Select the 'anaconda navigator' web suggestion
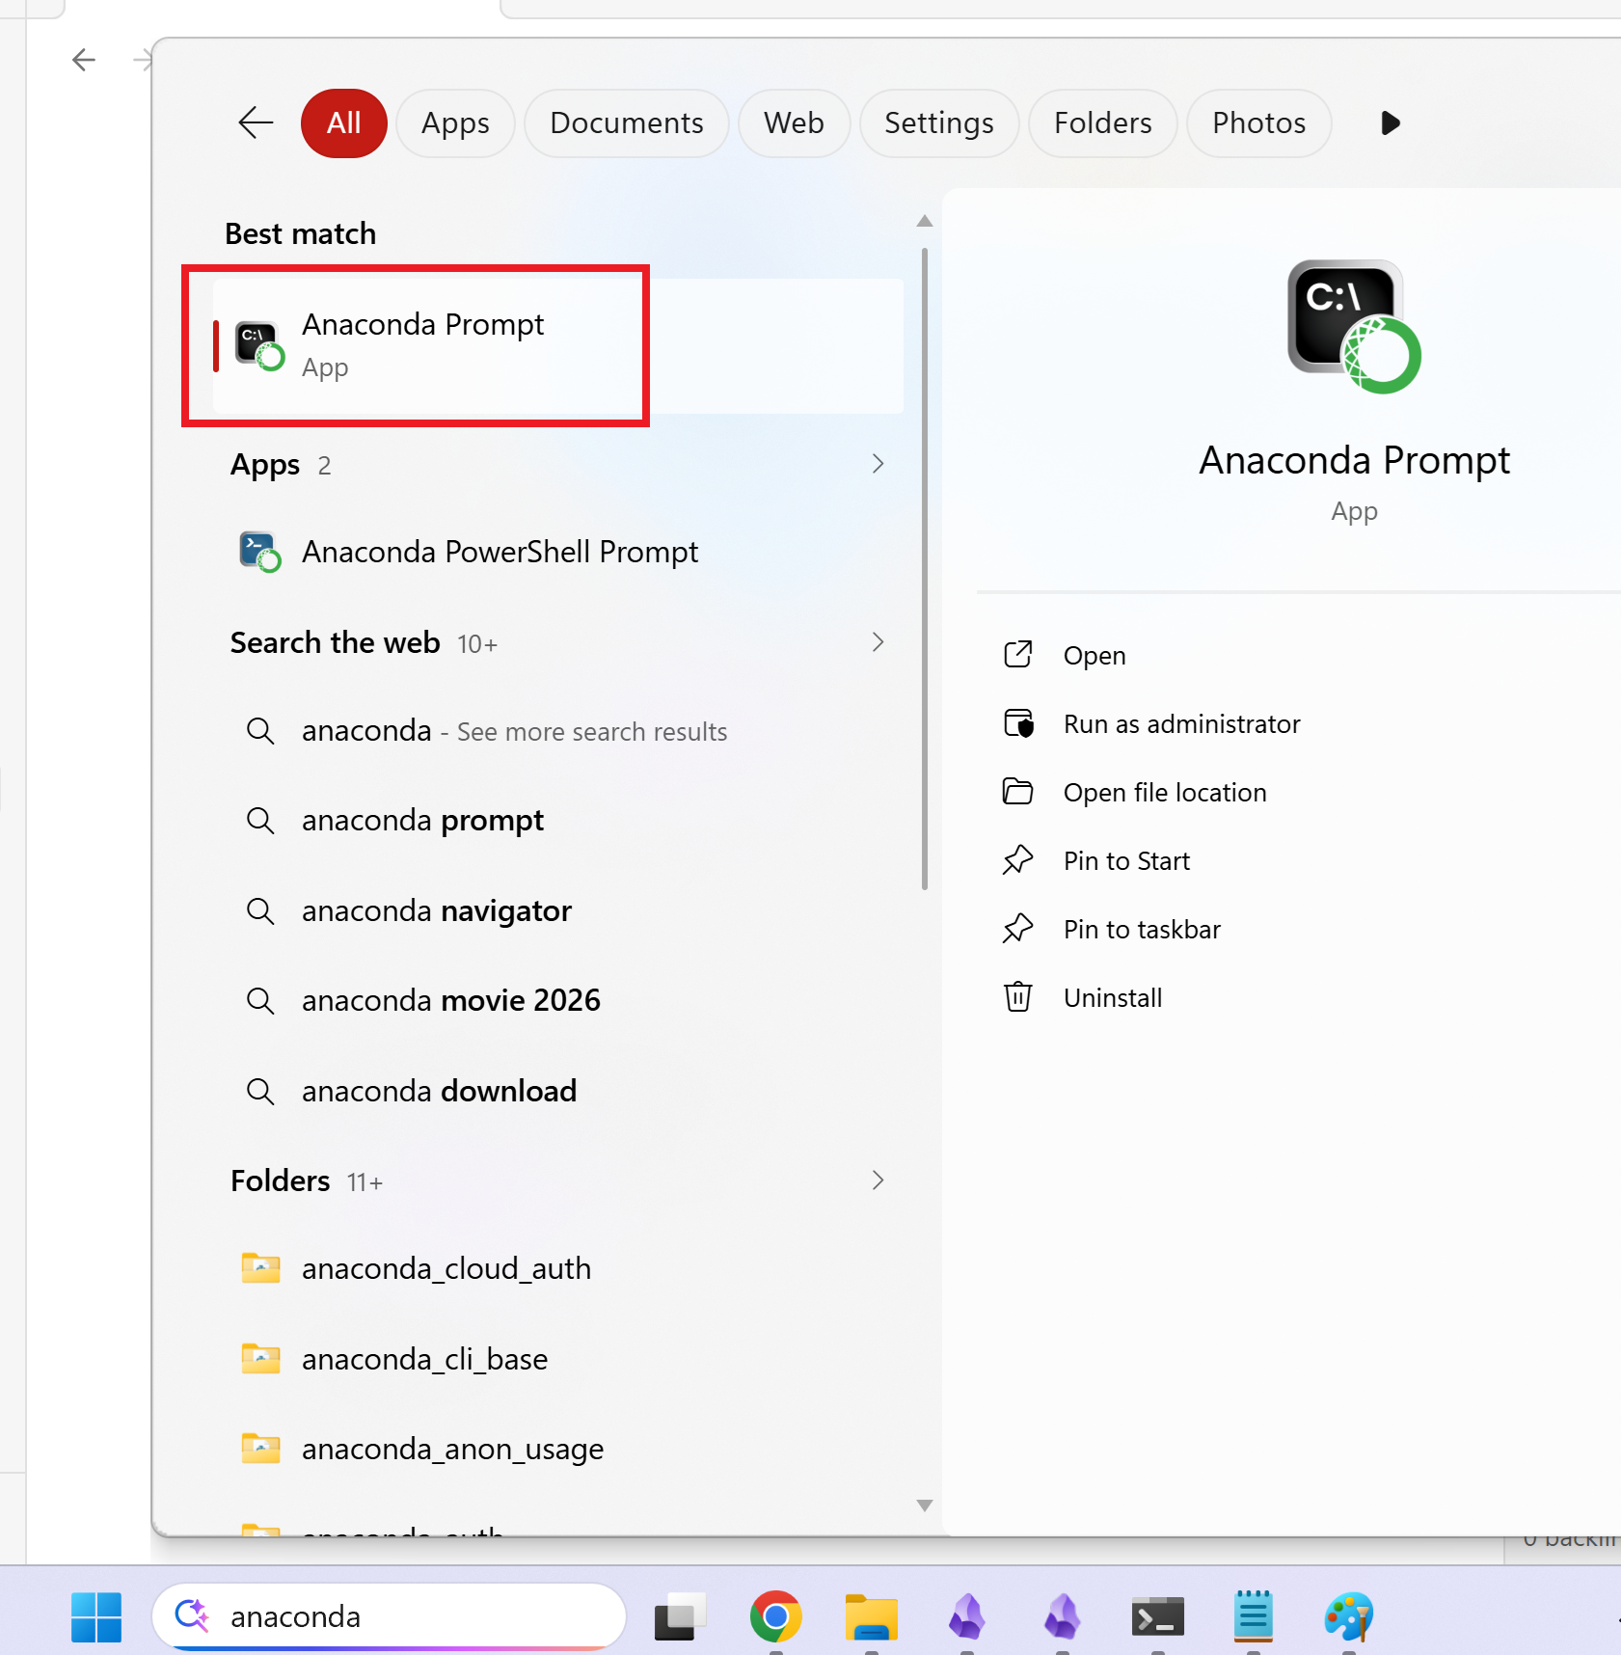The image size is (1621, 1655). [x=558, y=911]
